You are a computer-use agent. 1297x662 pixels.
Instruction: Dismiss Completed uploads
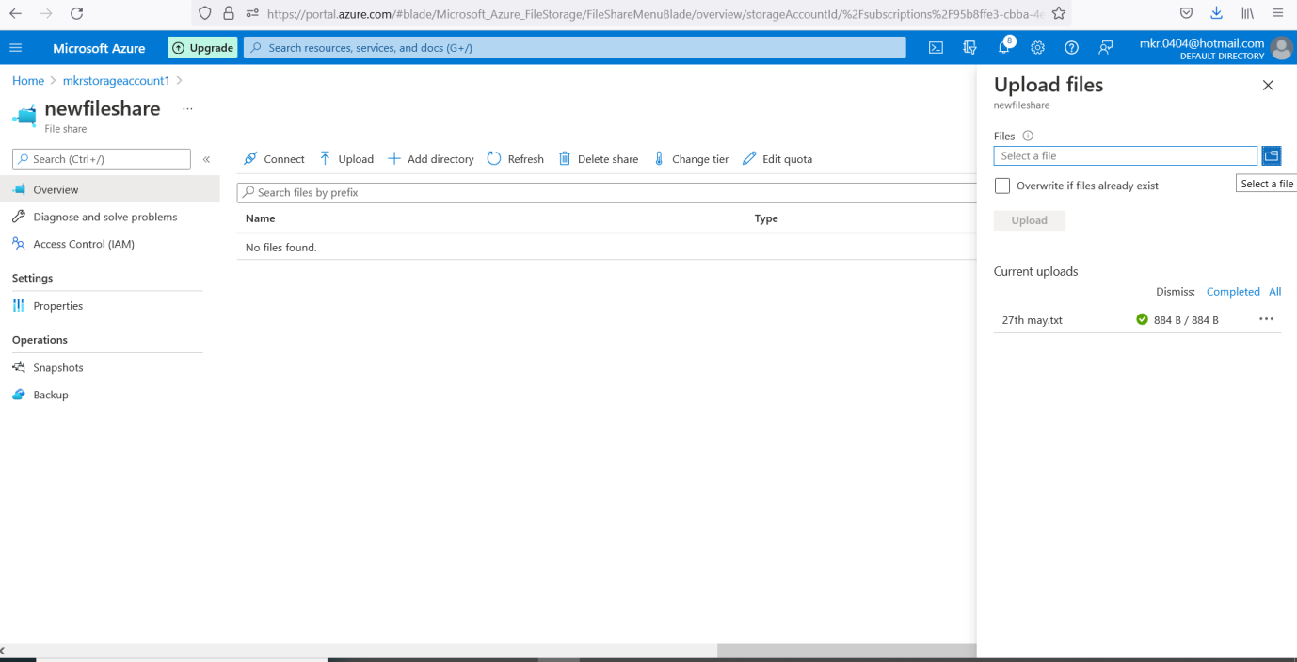(1233, 292)
